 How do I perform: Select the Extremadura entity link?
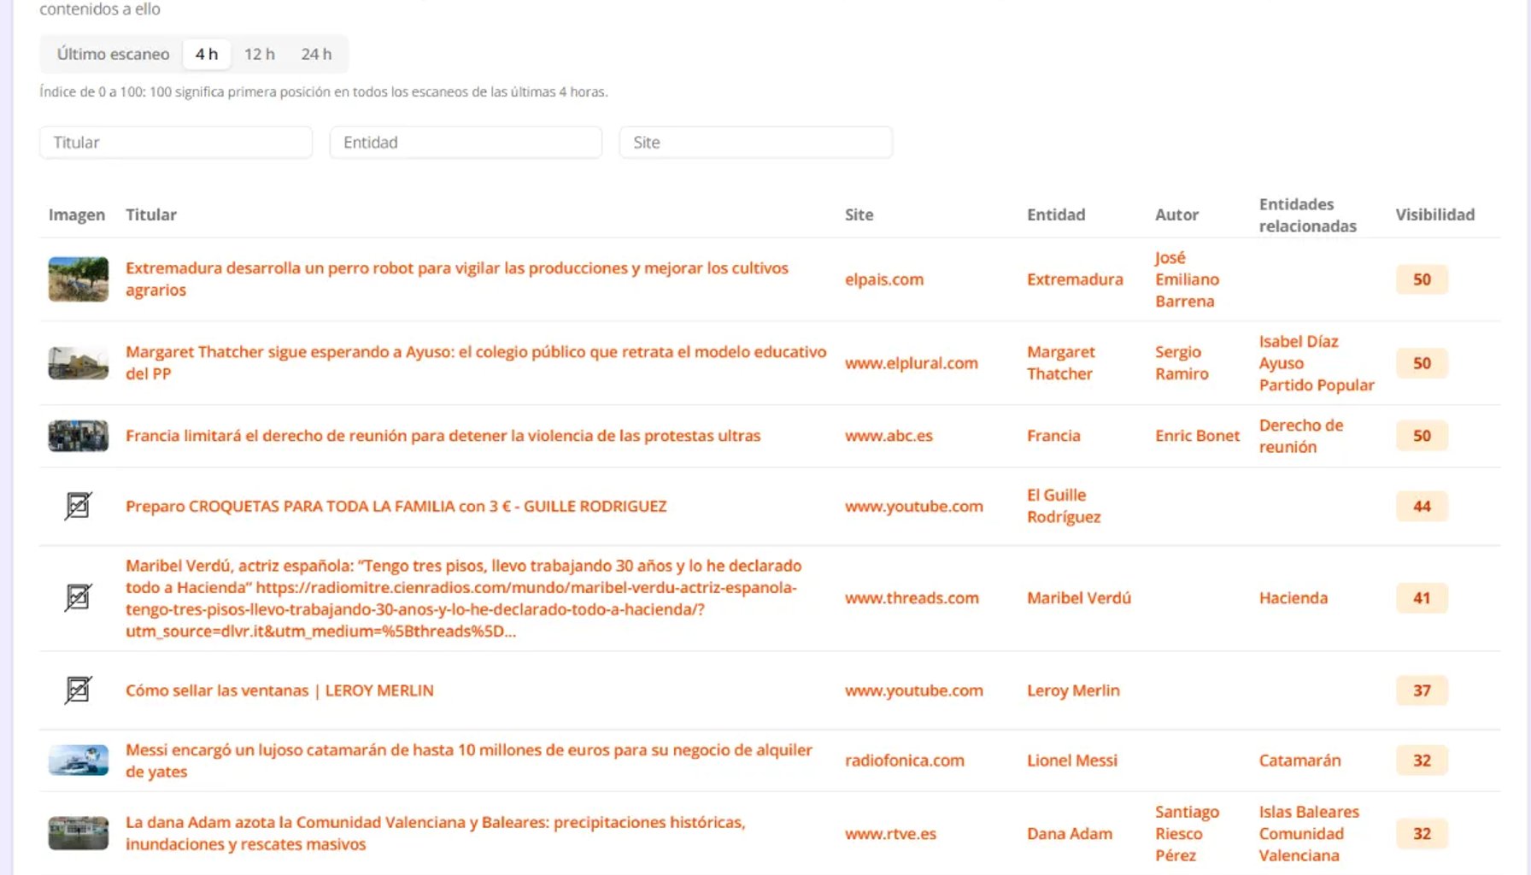[1075, 279]
